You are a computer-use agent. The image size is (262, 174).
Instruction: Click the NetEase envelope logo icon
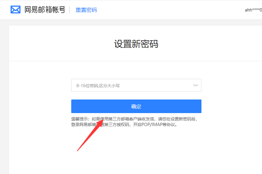pos(16,9)
